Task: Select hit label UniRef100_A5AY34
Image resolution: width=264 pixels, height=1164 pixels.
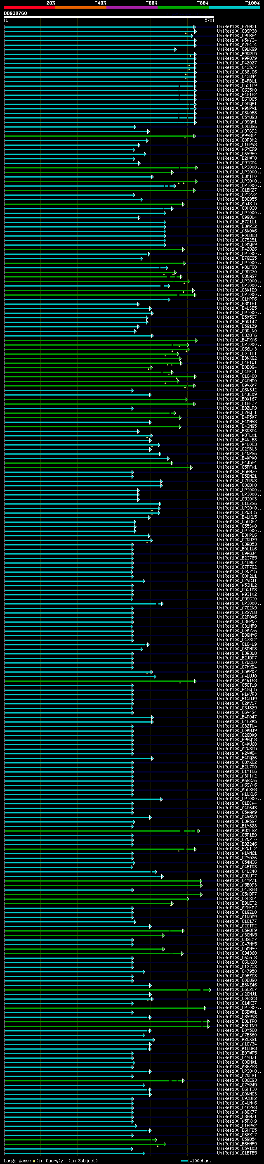Action: (237, 40)
